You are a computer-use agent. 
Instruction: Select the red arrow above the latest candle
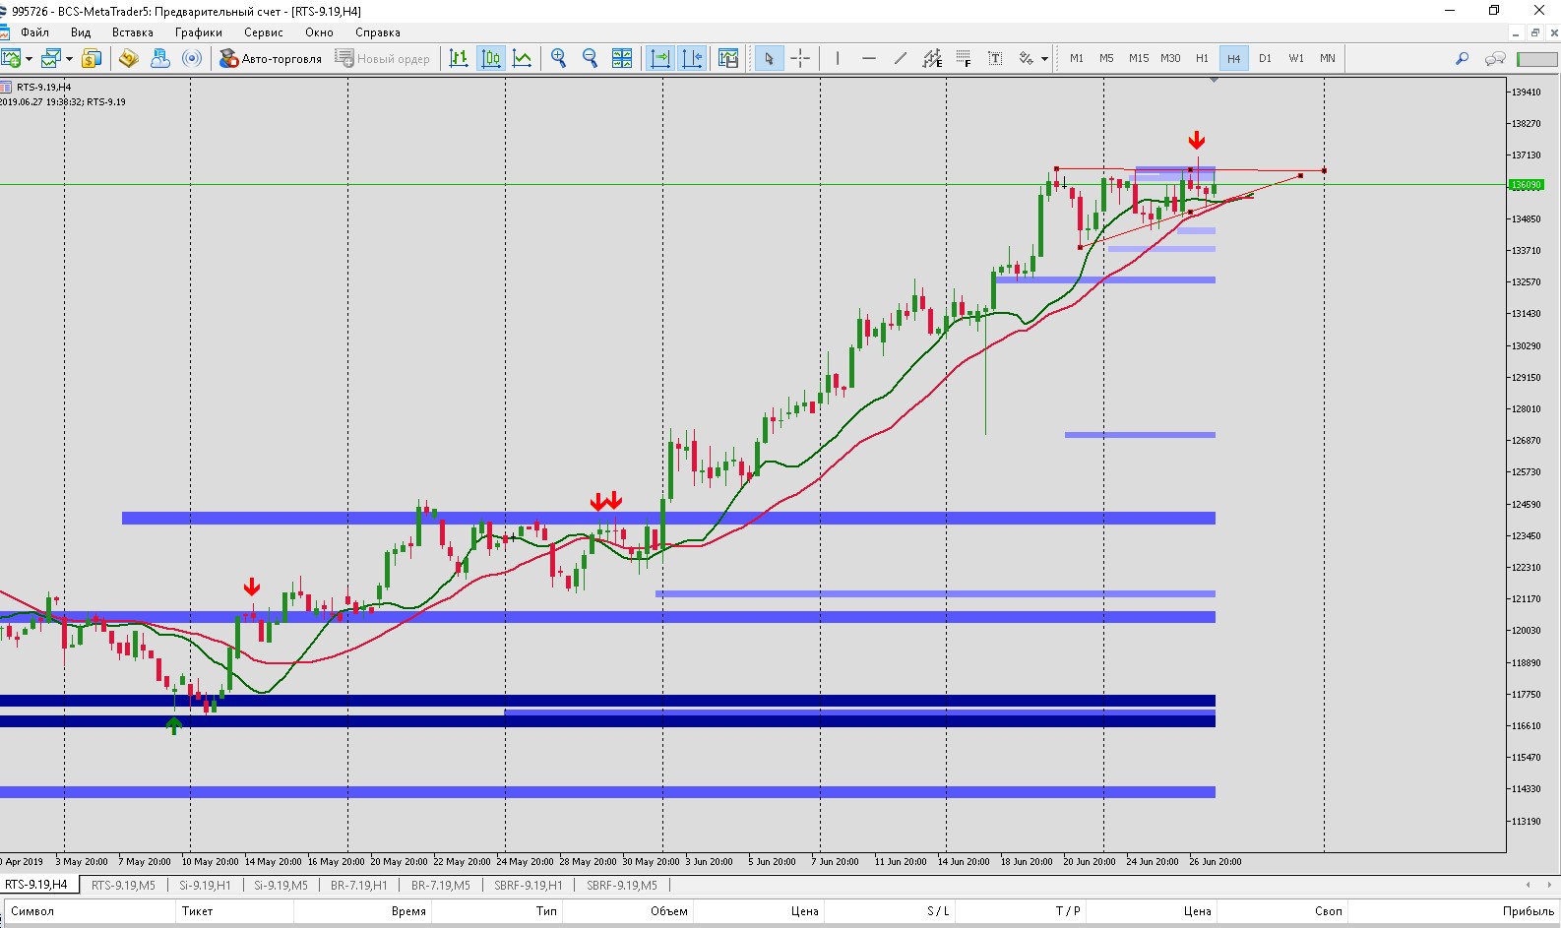tap(1197, 141)
